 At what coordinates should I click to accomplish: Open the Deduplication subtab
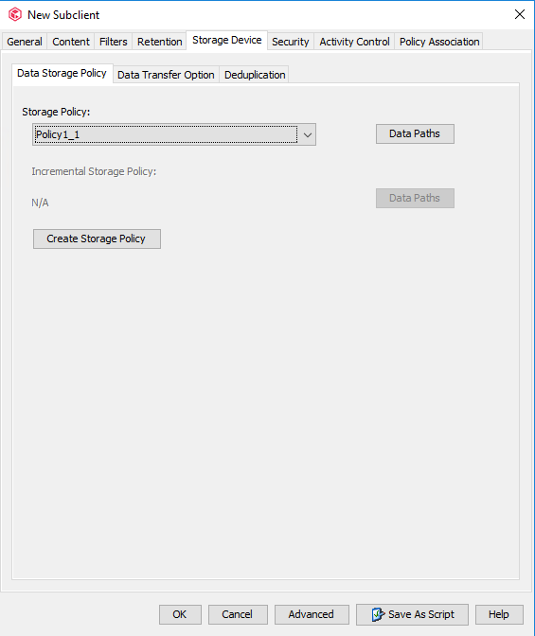255,75
